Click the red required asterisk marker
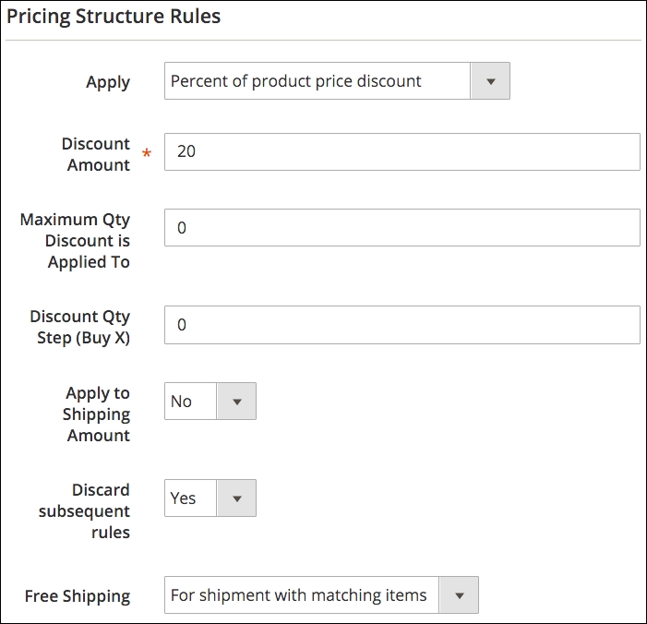This screenshot has width=647, height=624. coord(146,153)
